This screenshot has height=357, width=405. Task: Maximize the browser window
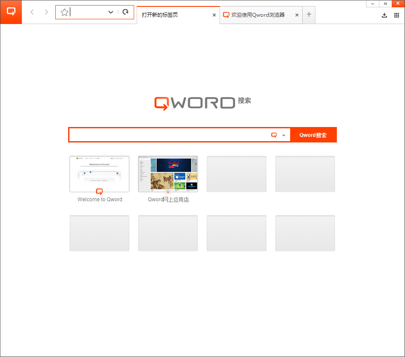tap(385, 3)
